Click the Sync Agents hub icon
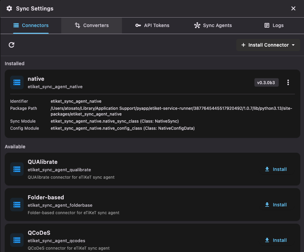This screenshot has height=252, width=304. pos(197,25)
